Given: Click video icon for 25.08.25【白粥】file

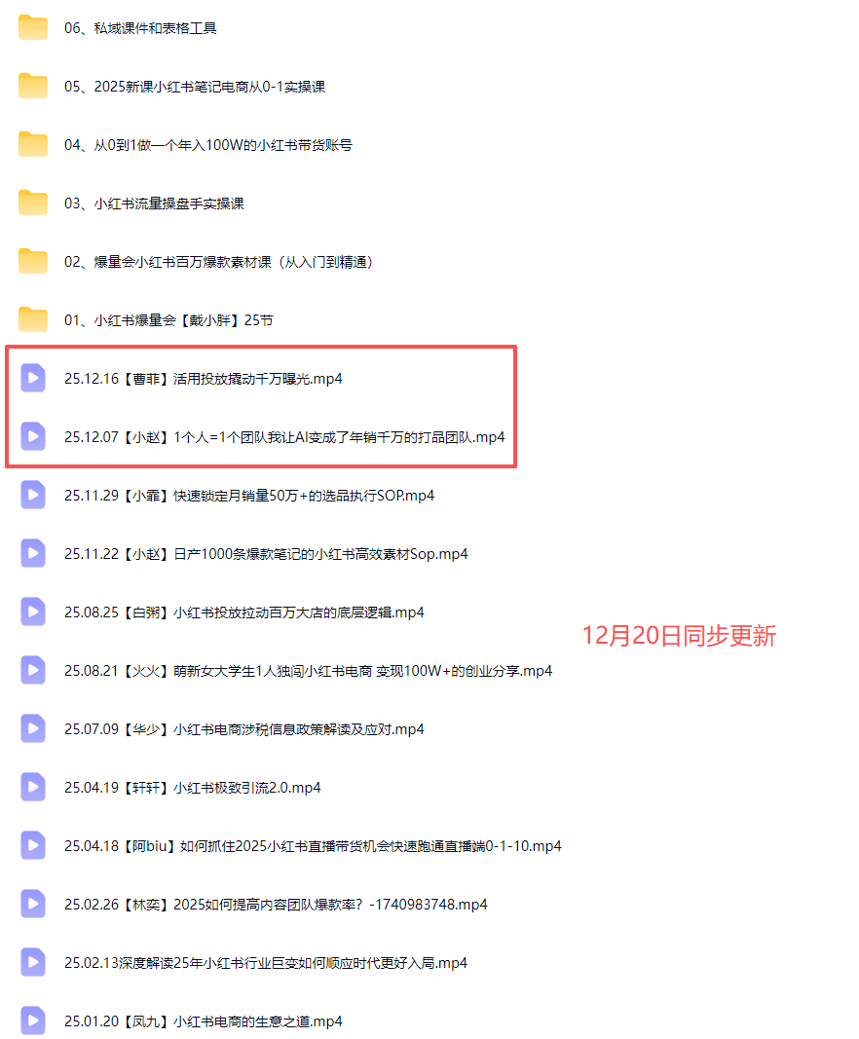Looking at the screenshot, I should (x=32, y=612).
